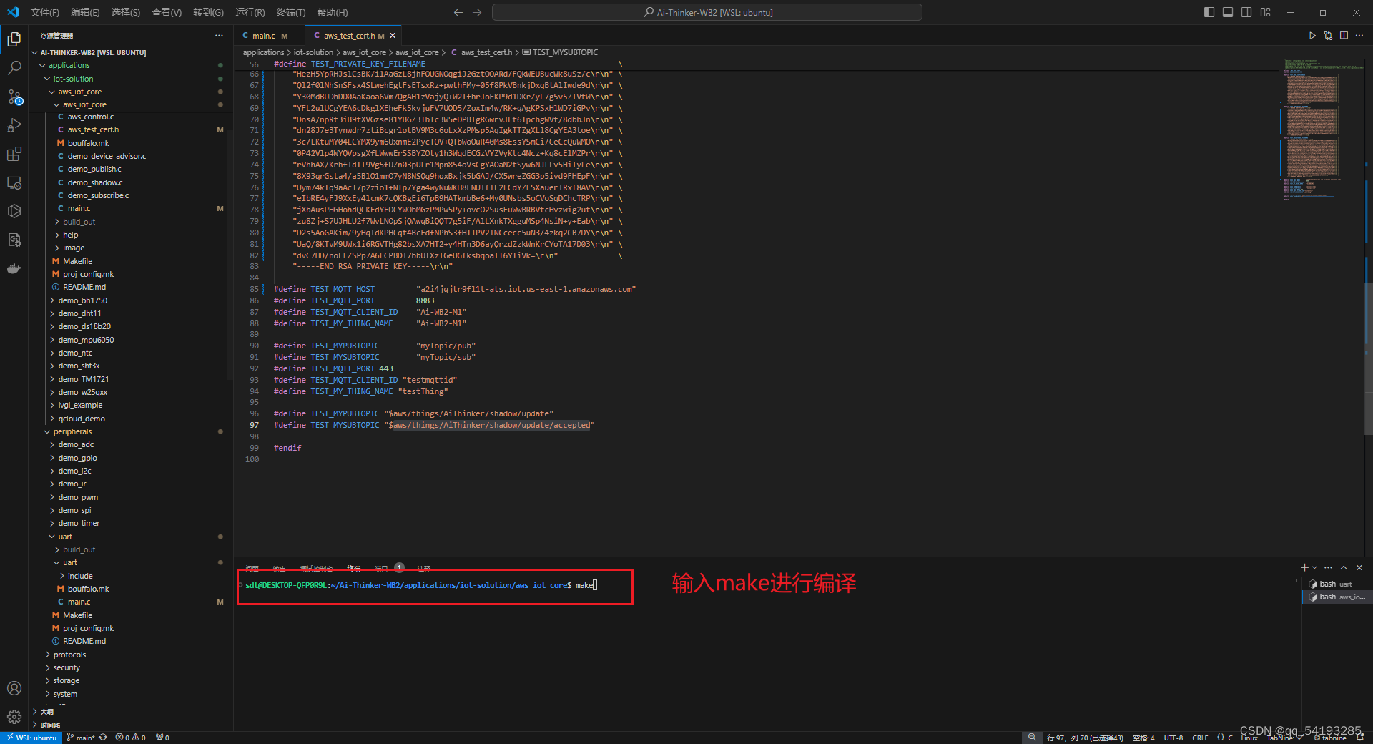Change the UTF-8 file encoding
This screenshot has height=744, width=1373.
pyautogui.click(x=1173, y=738)
